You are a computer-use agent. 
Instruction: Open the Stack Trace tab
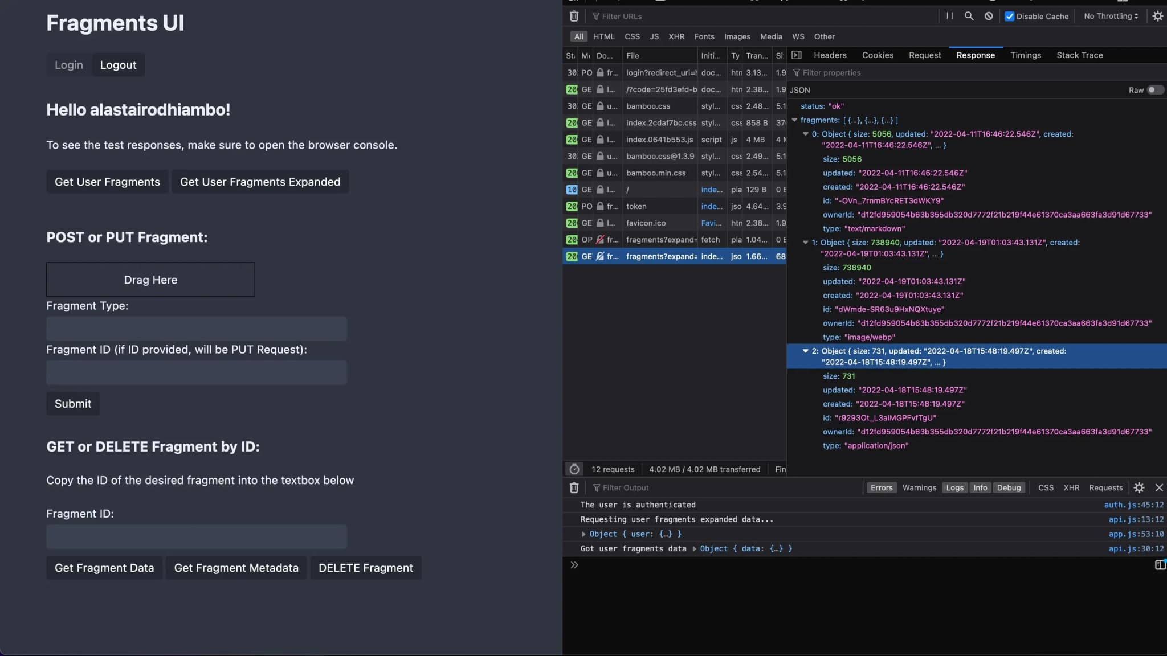(1080, 55)
